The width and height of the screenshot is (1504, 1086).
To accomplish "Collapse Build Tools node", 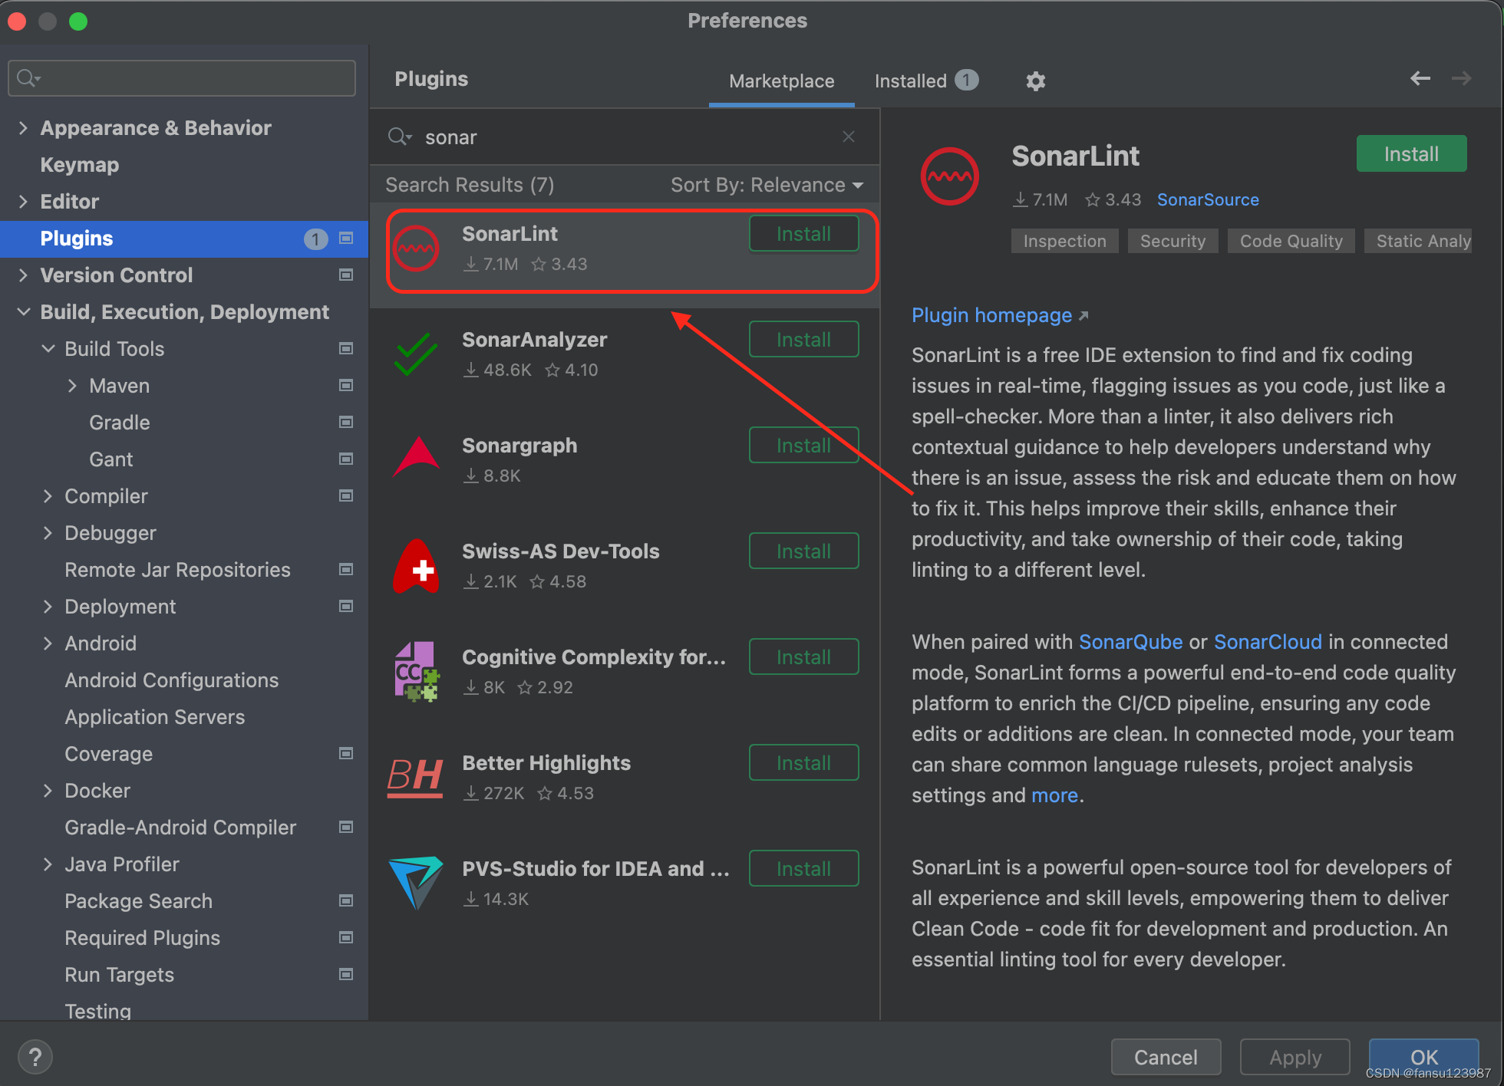I will click(x=48, y=349).
